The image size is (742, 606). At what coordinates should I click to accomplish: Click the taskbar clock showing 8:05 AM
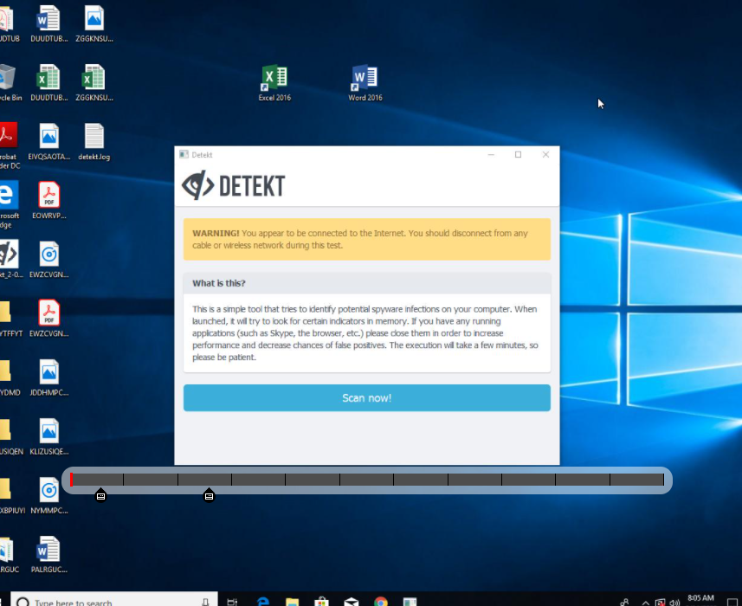click(x=700, y=599)
